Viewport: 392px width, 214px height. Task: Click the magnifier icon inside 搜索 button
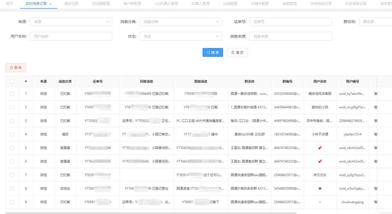(x=208, y=52)
